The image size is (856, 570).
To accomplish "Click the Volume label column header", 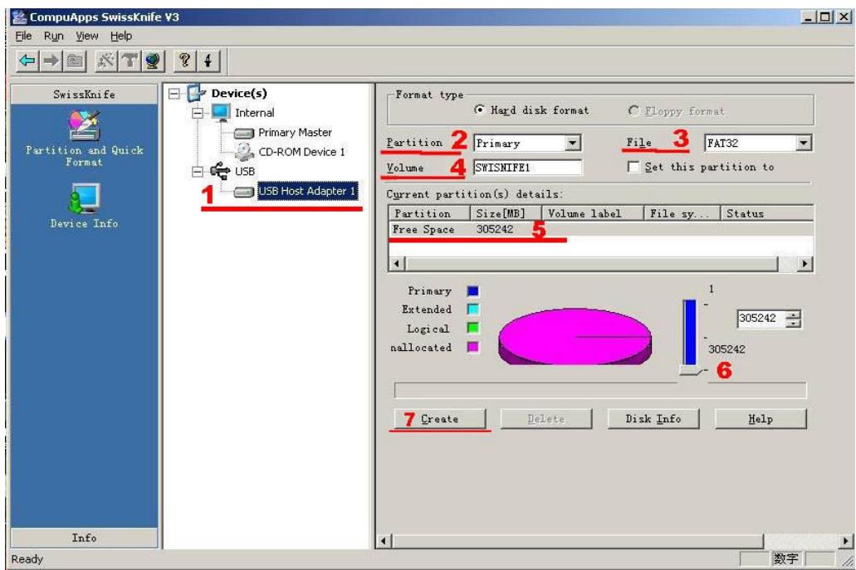I will coord(592,213).
